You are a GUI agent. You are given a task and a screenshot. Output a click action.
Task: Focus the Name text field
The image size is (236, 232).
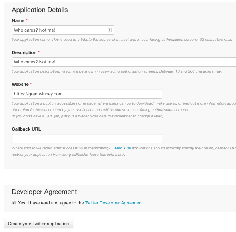click(x=63, y=30)
